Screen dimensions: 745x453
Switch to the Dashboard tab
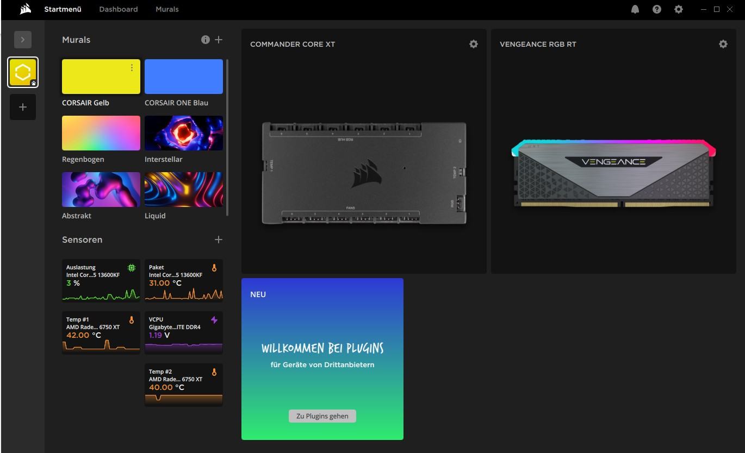coord(119,9)
